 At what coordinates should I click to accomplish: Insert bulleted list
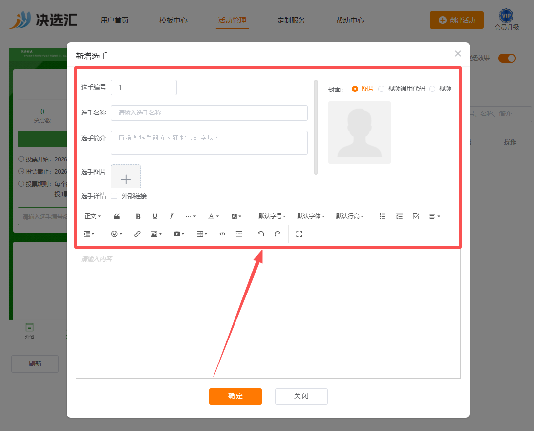pos(383,216)
